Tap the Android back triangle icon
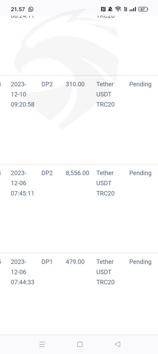 click(x=118, y=344)
